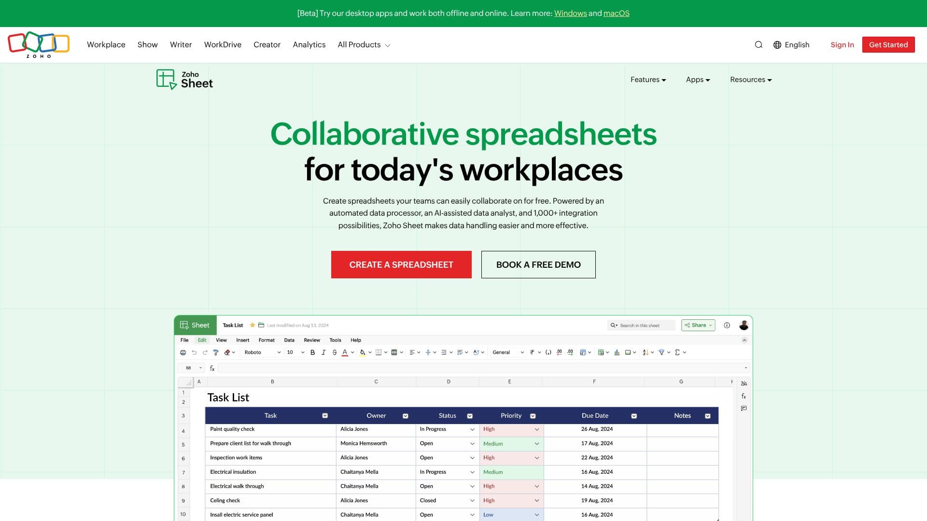Click the text color A with red underline
927x521 pixels.
pos(345,353)
